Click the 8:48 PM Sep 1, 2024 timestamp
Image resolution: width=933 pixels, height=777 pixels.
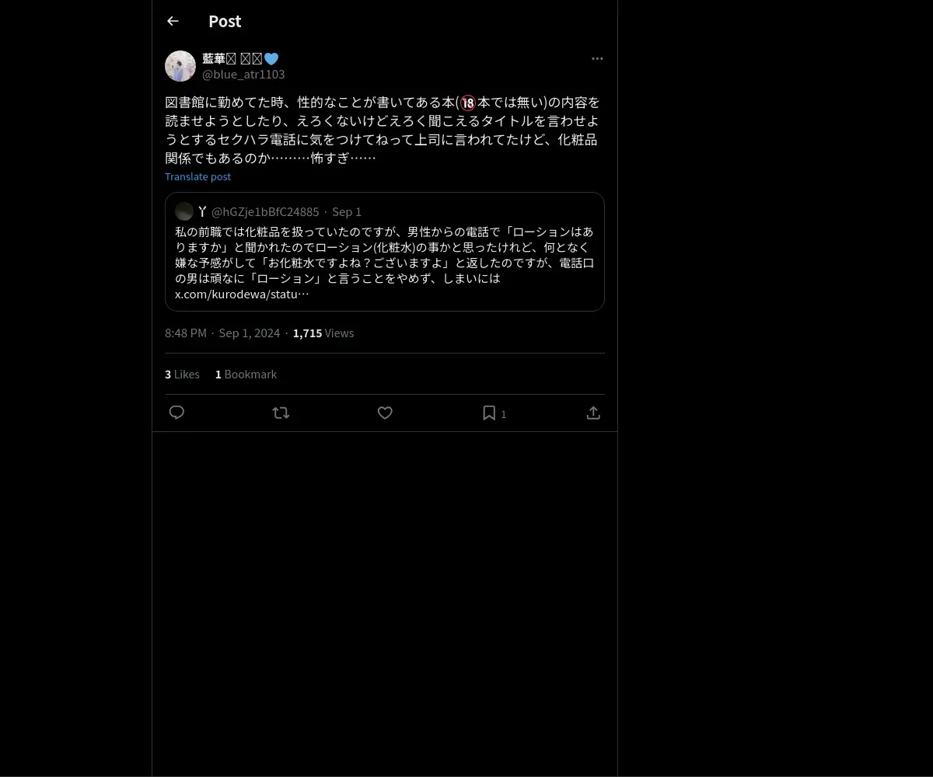tap(222, 333)
